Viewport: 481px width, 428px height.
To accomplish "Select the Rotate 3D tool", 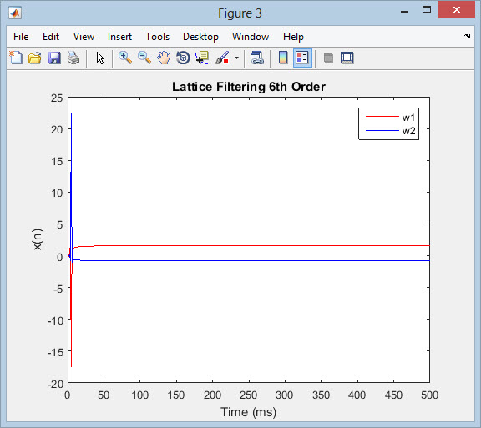I will point(183,58).
